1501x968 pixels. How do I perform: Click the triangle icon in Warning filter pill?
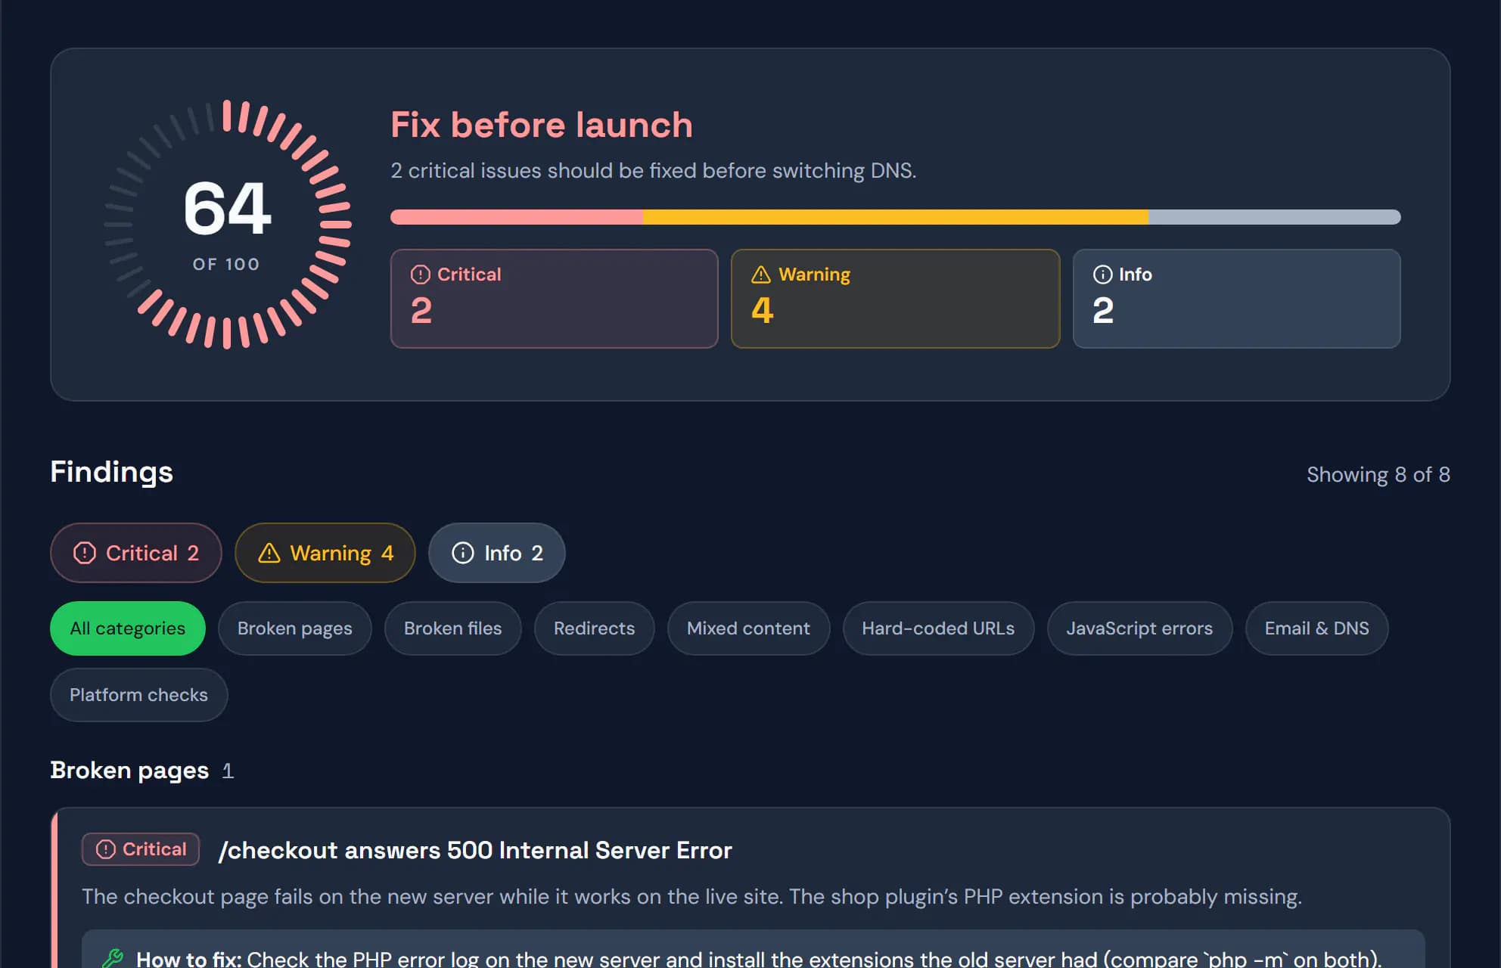point(269,553)
